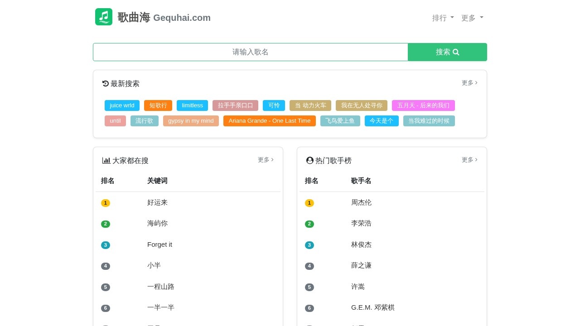Click the blue rank 3 badge beside Forget it
The image size is (580, 326).
pyautogui.click(x=106, y=245)
